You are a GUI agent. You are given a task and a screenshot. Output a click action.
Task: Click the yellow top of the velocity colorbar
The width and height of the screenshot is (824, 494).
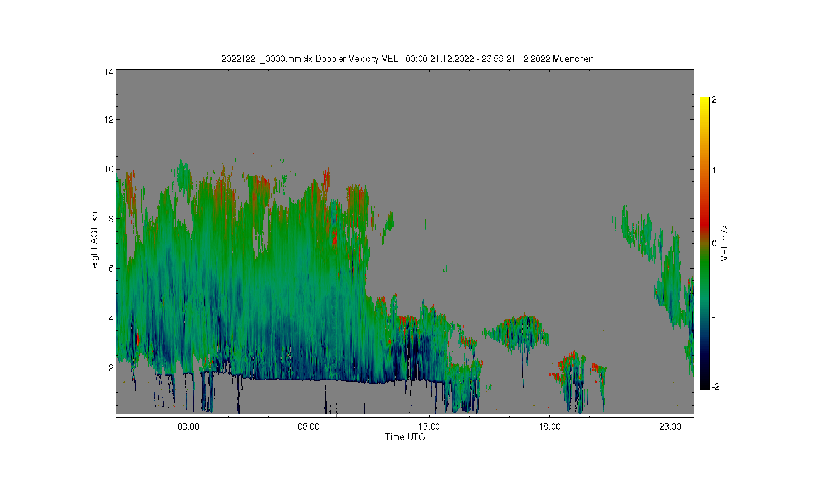(705, 101)
